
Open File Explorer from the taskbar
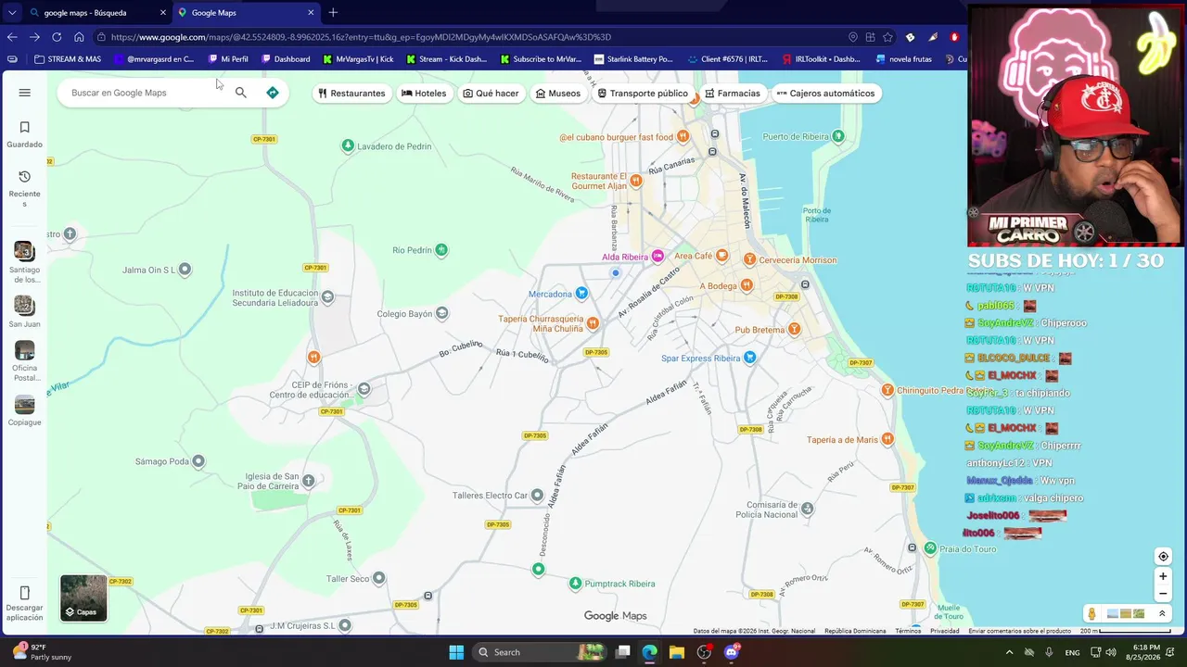(x=676, y=652)
